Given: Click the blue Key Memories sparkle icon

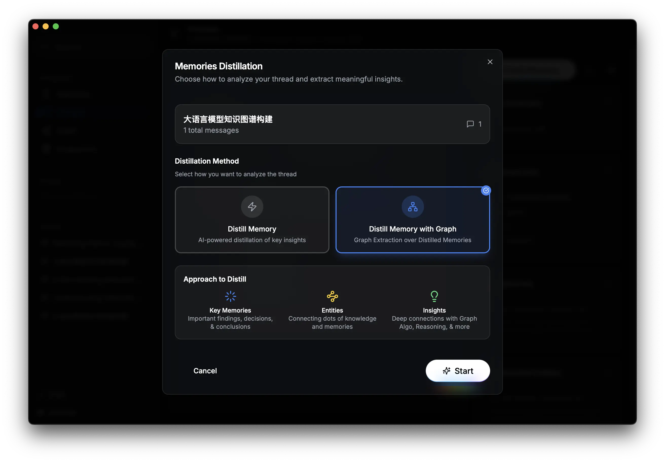Looking at the screenshot, I should point(230,296).
